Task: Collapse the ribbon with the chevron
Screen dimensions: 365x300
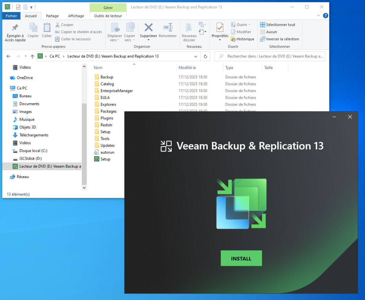Action: tap(319, 16)
